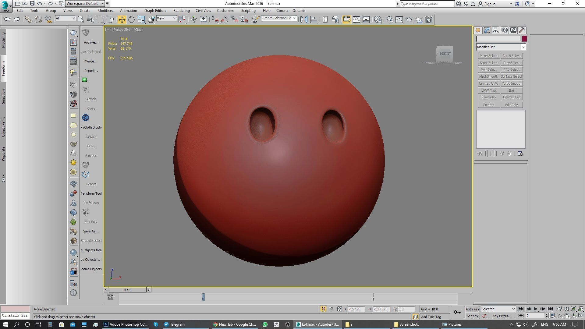This screenshot has height=329, width=585.
Task: Open Telegram from the taskbar
Action: click(175, 324)
